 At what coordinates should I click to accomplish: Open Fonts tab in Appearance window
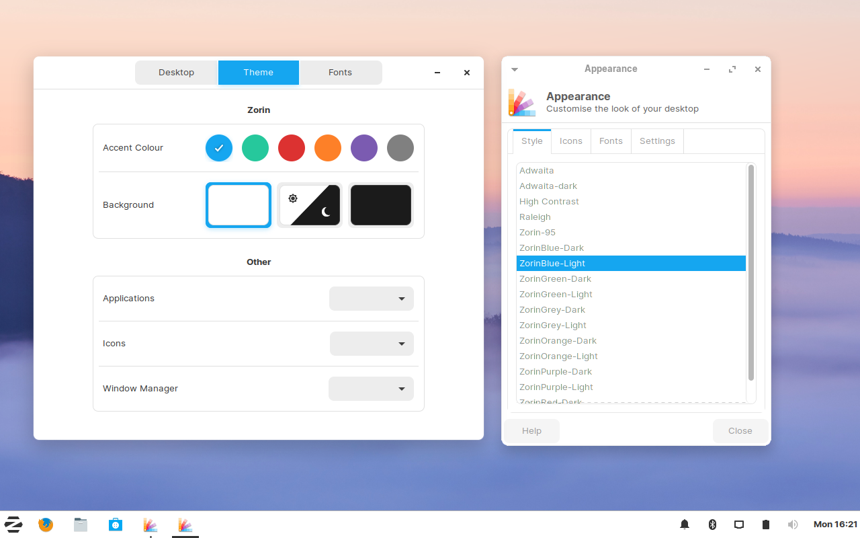coord(611,141)
